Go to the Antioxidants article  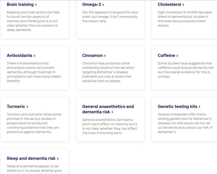click(19, 56)
